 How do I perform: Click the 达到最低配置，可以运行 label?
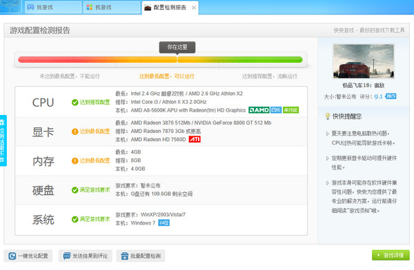coord(166,76)
